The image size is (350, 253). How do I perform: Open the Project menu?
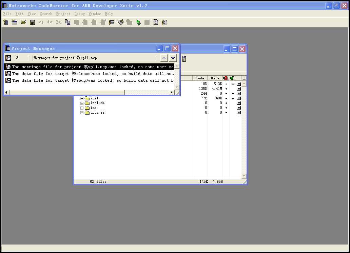(63, 14)
